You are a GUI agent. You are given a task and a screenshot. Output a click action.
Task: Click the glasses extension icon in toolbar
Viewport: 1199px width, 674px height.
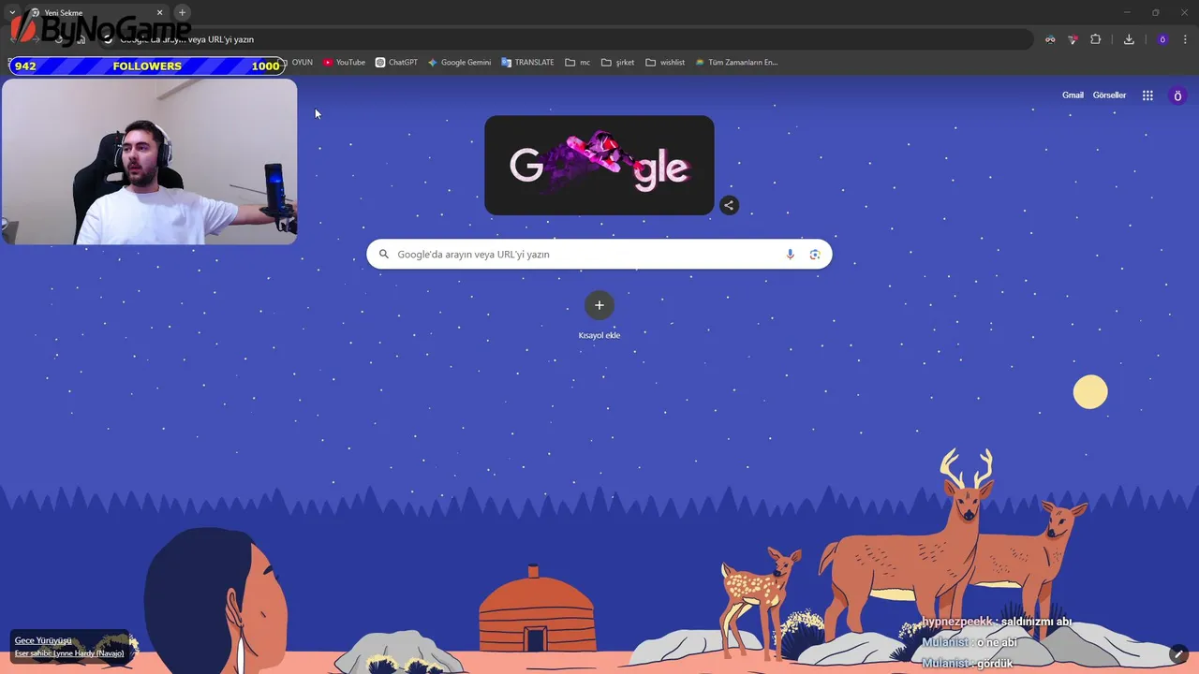point(1050,39)
